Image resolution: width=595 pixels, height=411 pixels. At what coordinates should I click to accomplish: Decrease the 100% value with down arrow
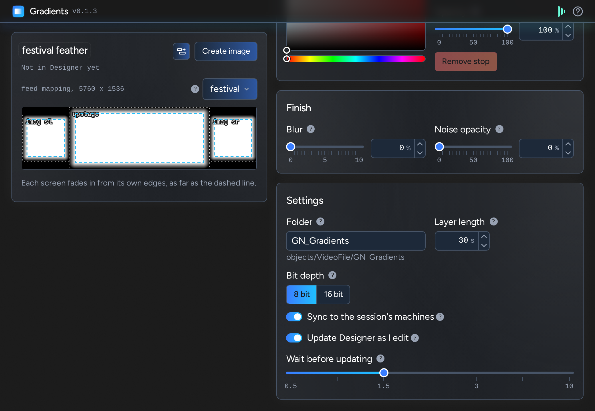[568, 35]
